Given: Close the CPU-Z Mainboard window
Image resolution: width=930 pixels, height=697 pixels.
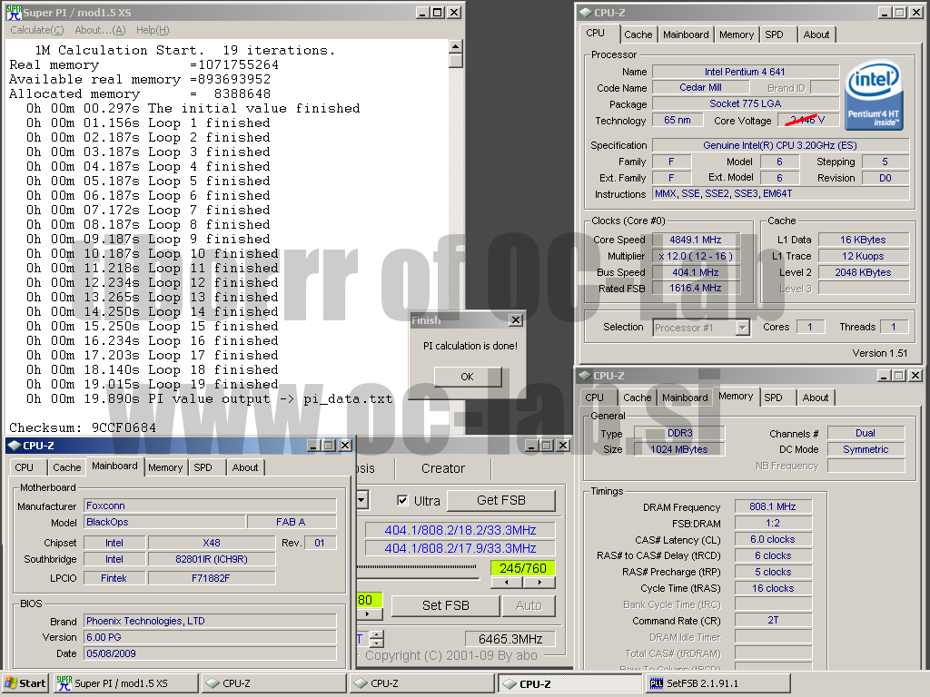Looking at the screenshot, I should [345, 445].
